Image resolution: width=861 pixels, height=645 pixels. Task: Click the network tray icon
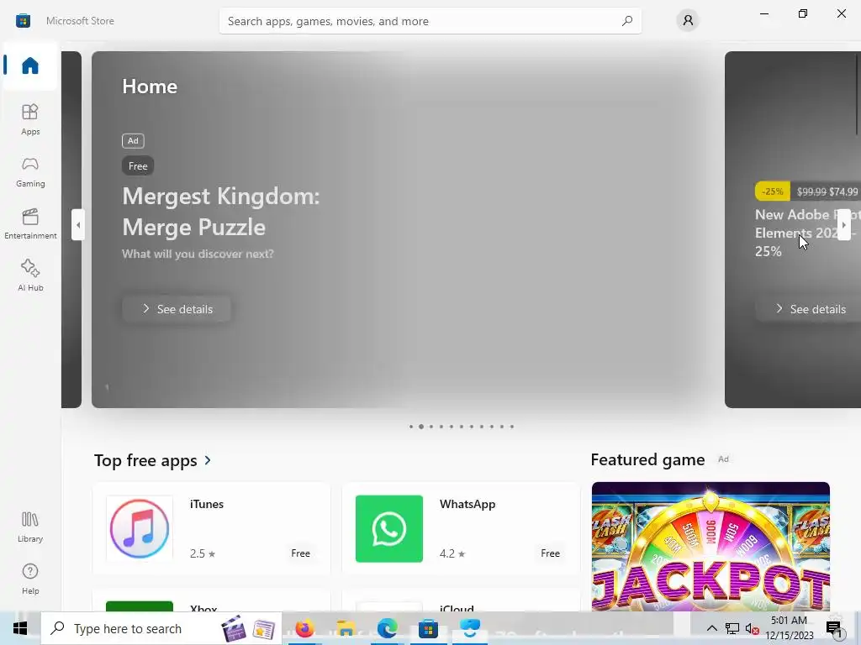coord(732,628)
